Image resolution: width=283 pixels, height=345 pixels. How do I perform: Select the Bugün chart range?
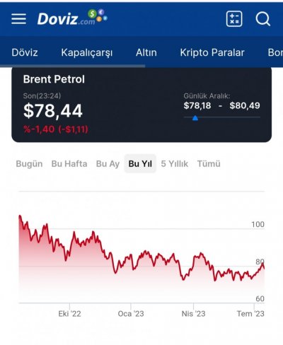pos(29,164)
